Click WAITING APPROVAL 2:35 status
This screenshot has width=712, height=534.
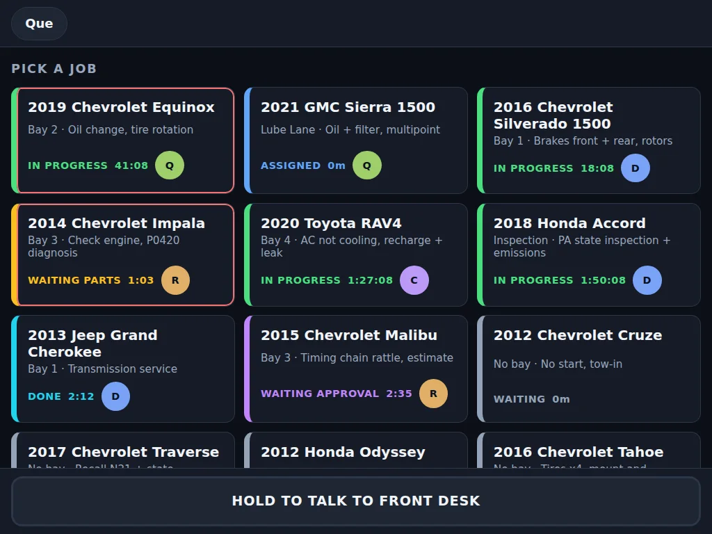coord(337,394)
